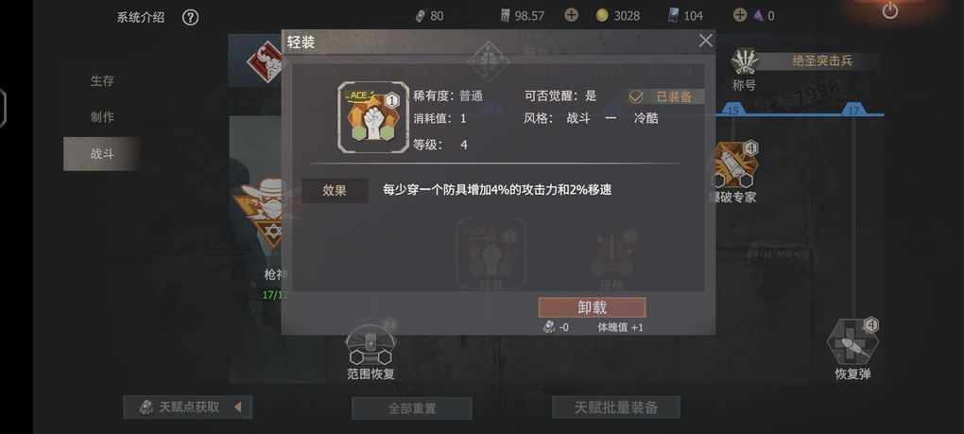Click the 轻装 talent icon in dialog
This screenshot has width=964, height=434.
point(372,117)
